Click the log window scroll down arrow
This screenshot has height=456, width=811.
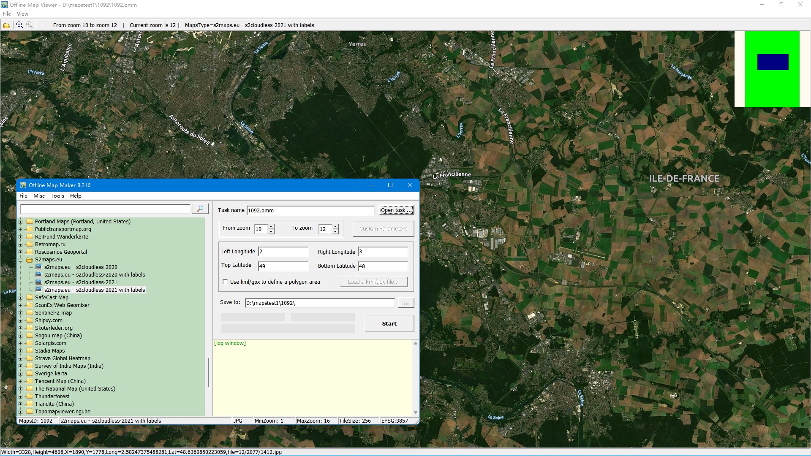(416, 413)
